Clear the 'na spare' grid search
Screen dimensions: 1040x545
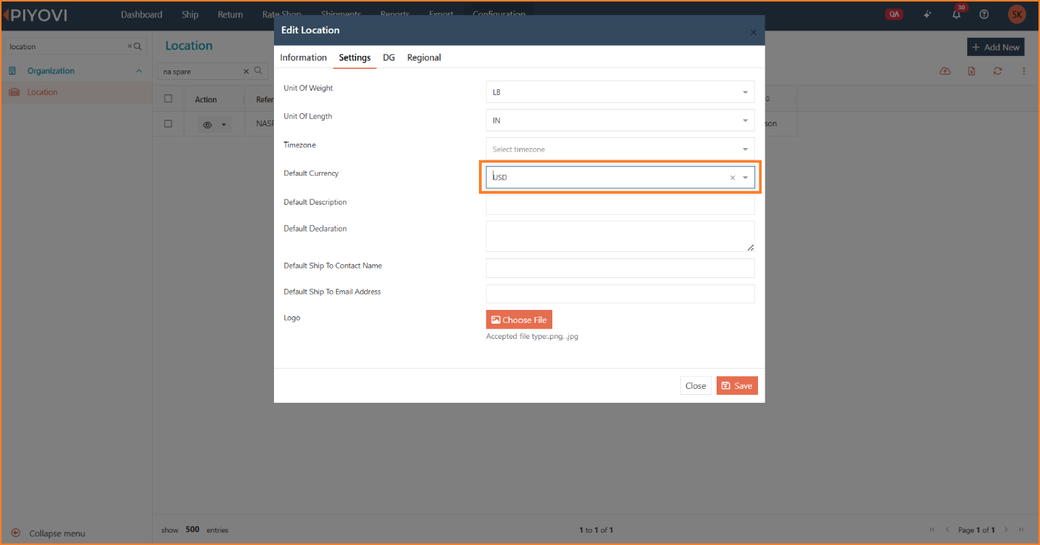246,71
